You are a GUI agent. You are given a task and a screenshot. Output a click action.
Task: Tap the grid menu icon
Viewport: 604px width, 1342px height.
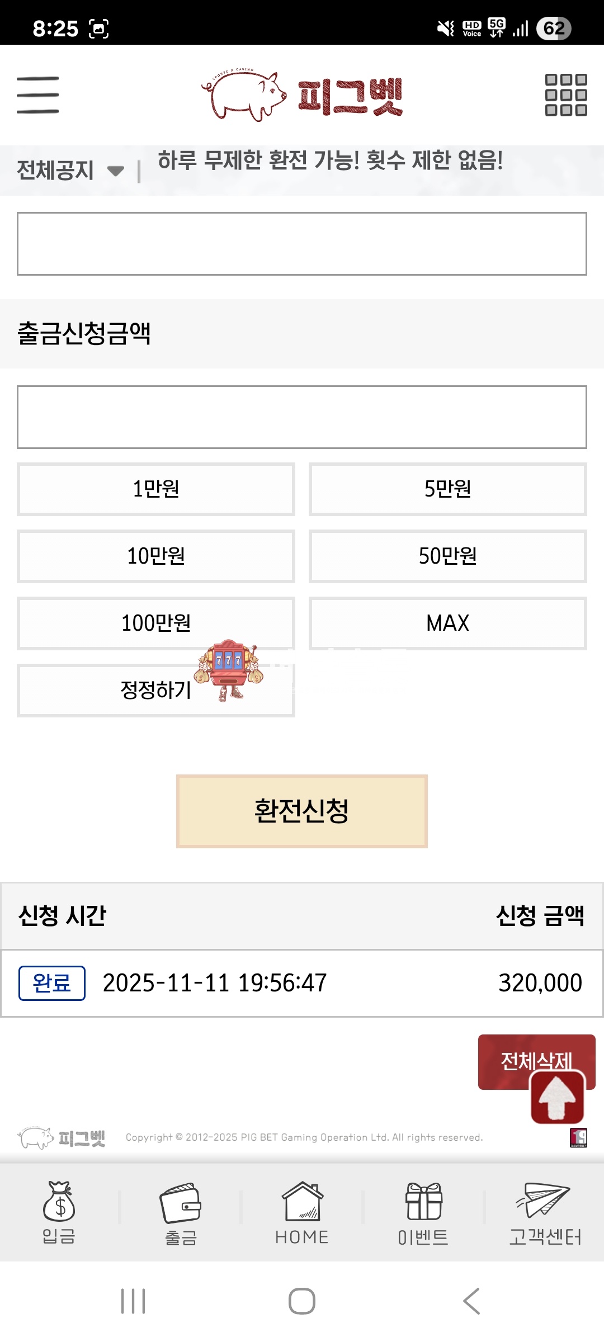coord(566,95)
